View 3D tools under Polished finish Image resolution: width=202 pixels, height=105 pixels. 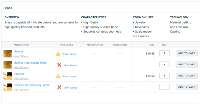(21, 78)
